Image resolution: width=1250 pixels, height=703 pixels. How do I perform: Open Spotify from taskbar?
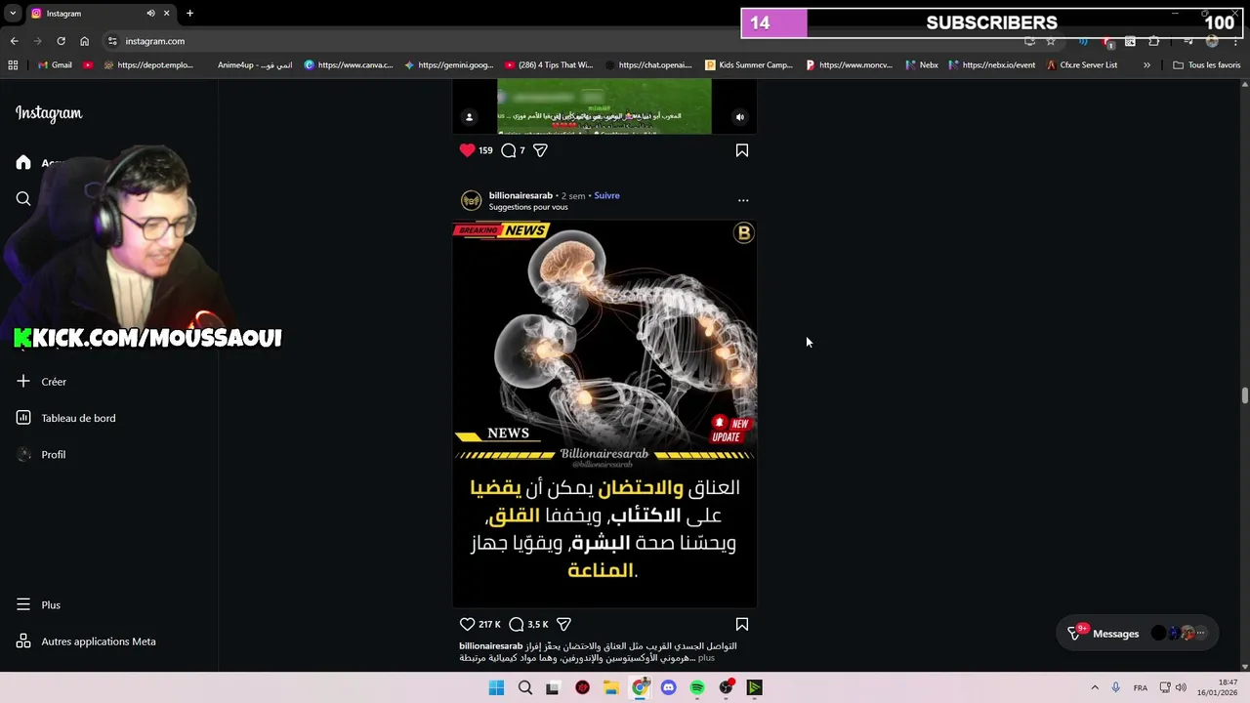pyautogui.click(x=697, y=687)
